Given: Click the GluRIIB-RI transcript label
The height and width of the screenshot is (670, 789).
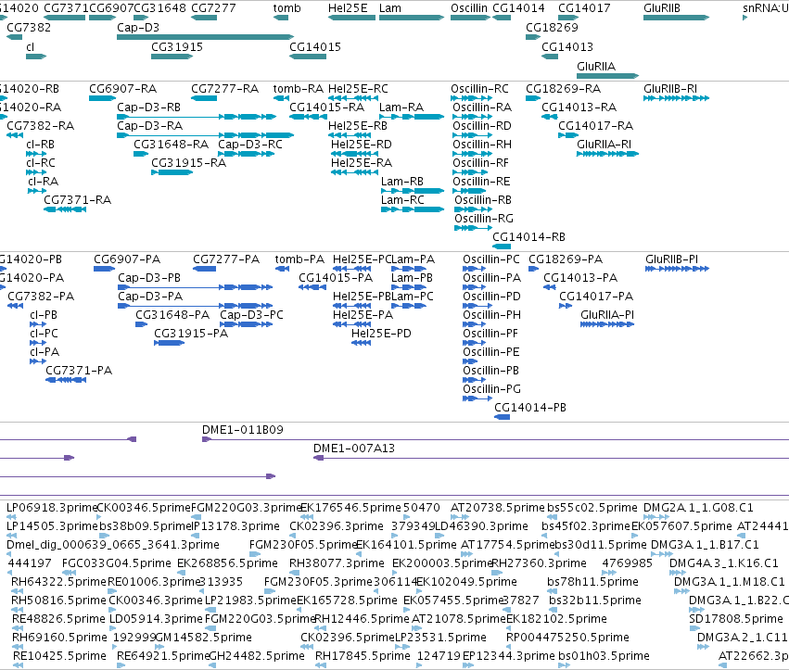Looking at the screenshot, I should click(670, 89).
